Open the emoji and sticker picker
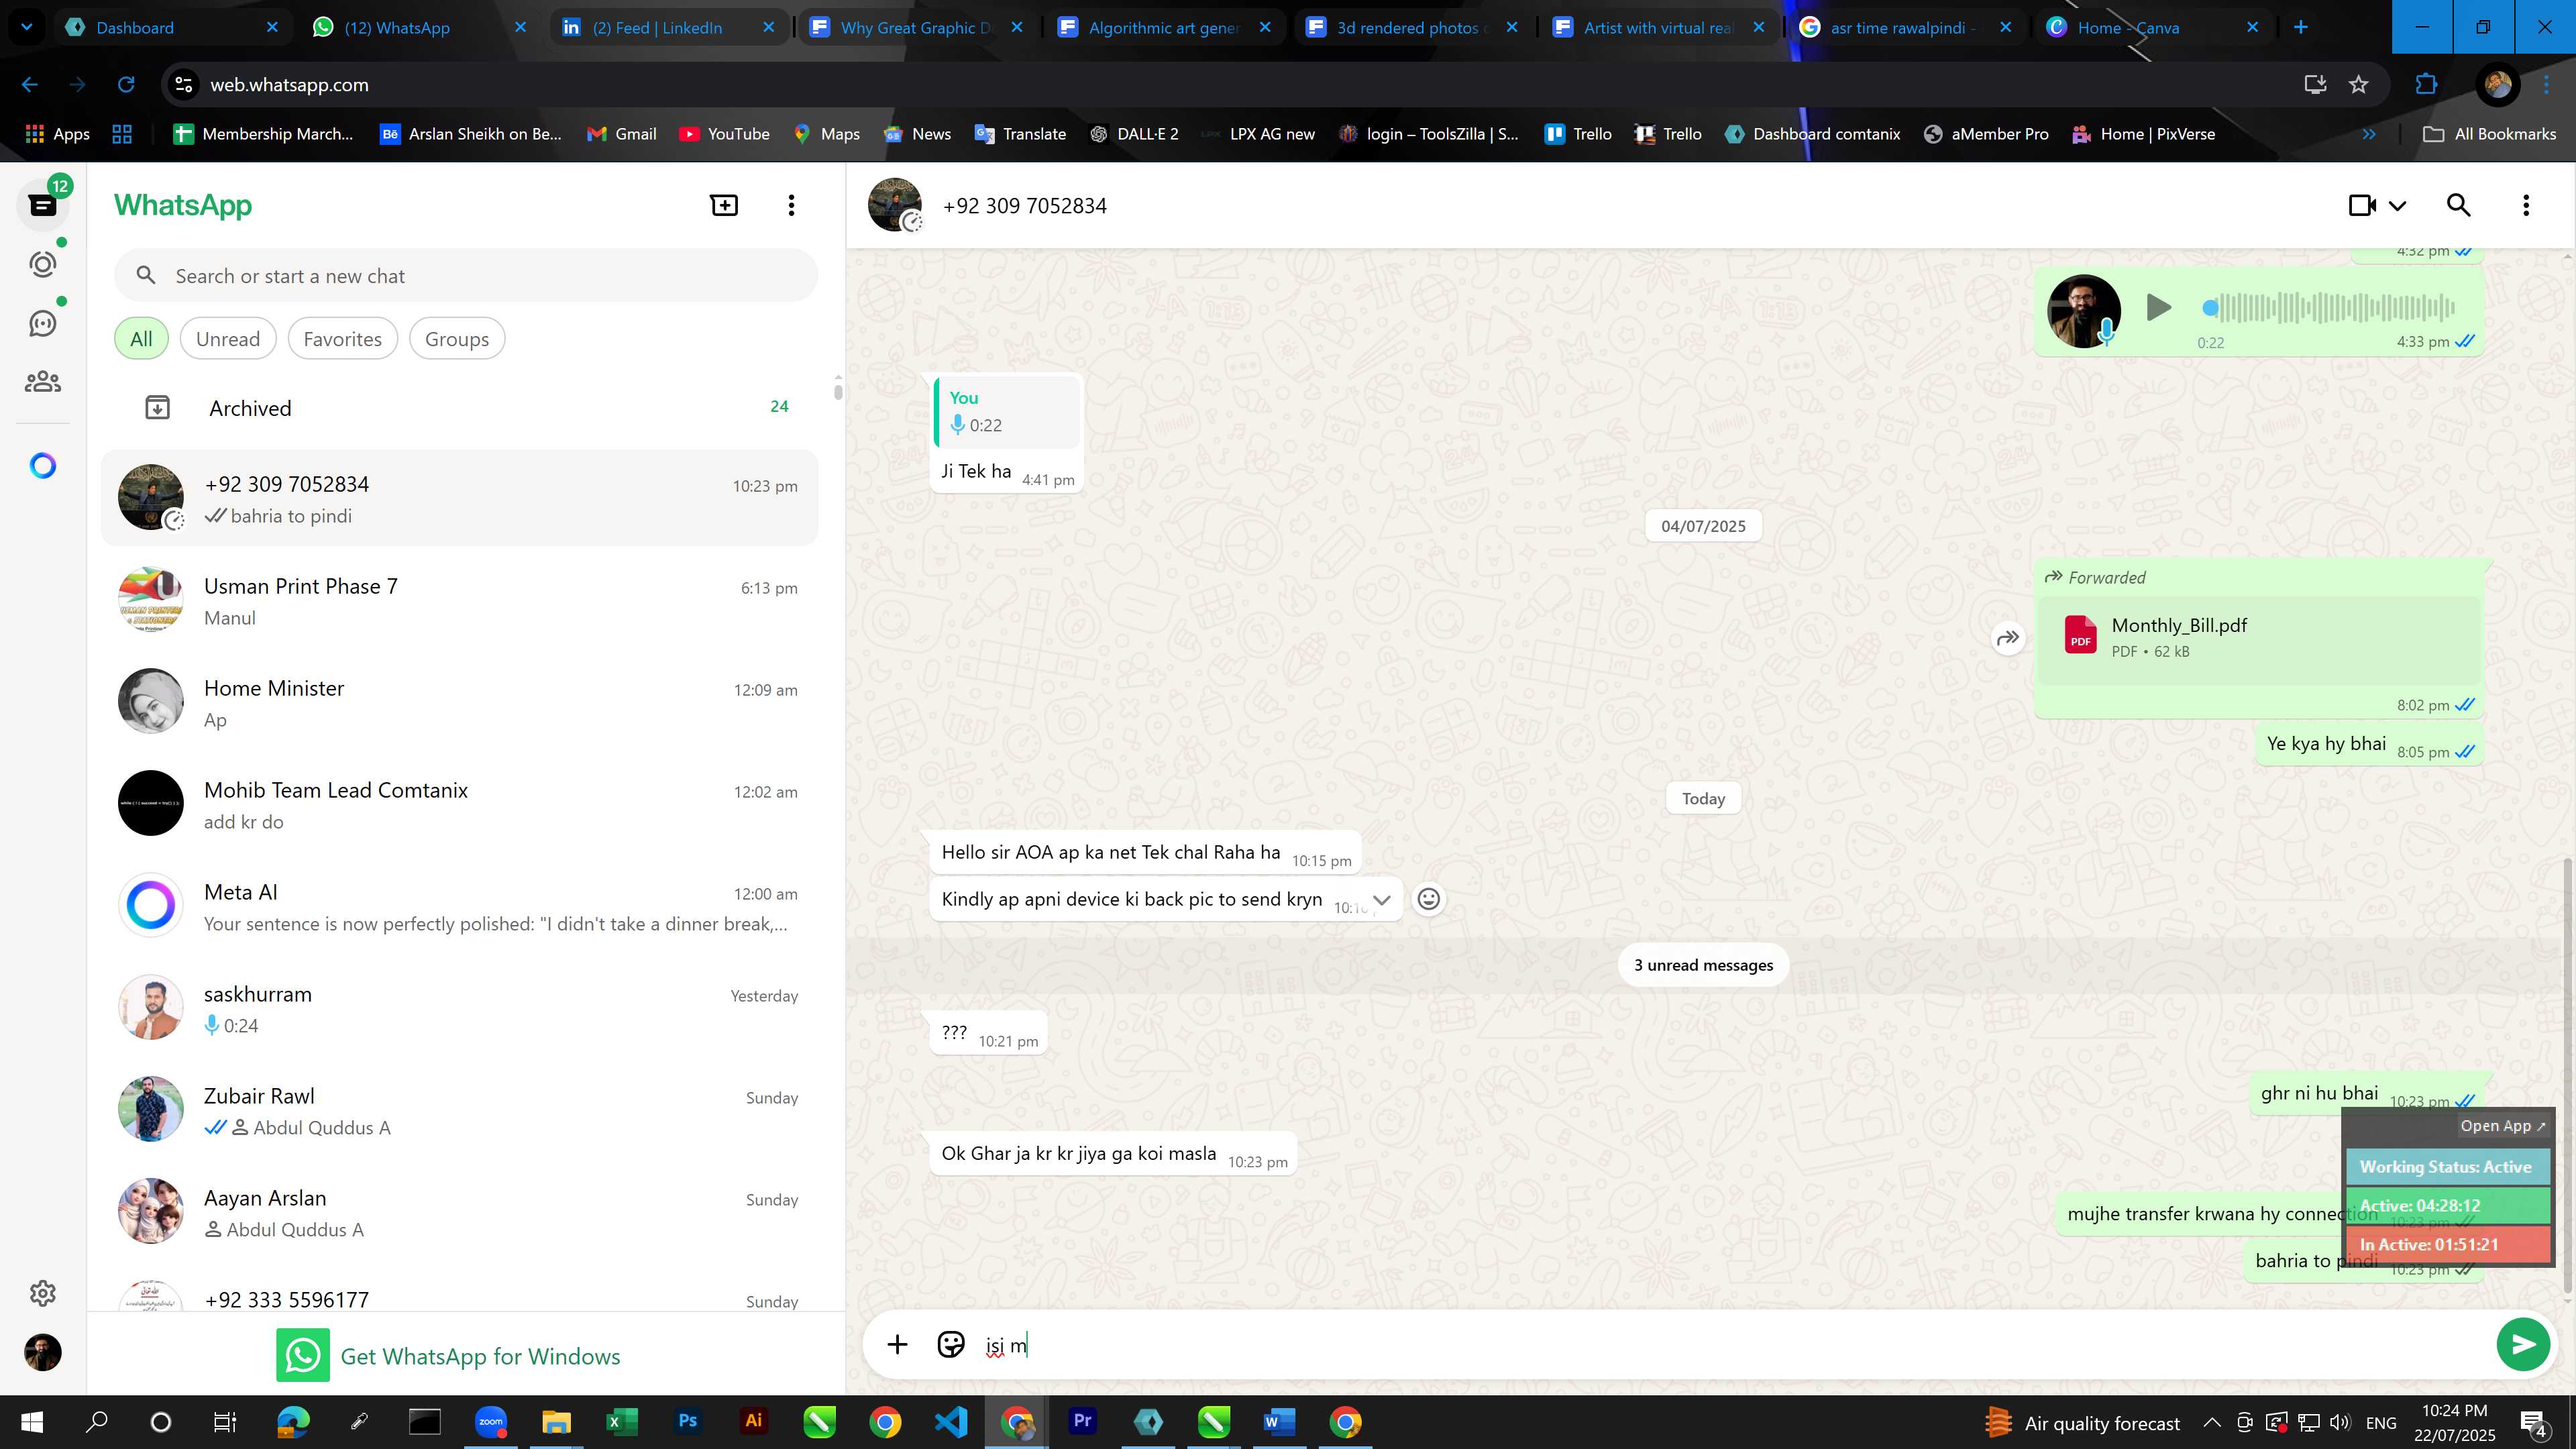Image resolution: width=2576 pixels, height=1449 pixels. pyautogui.click(x=950, y=1344)
